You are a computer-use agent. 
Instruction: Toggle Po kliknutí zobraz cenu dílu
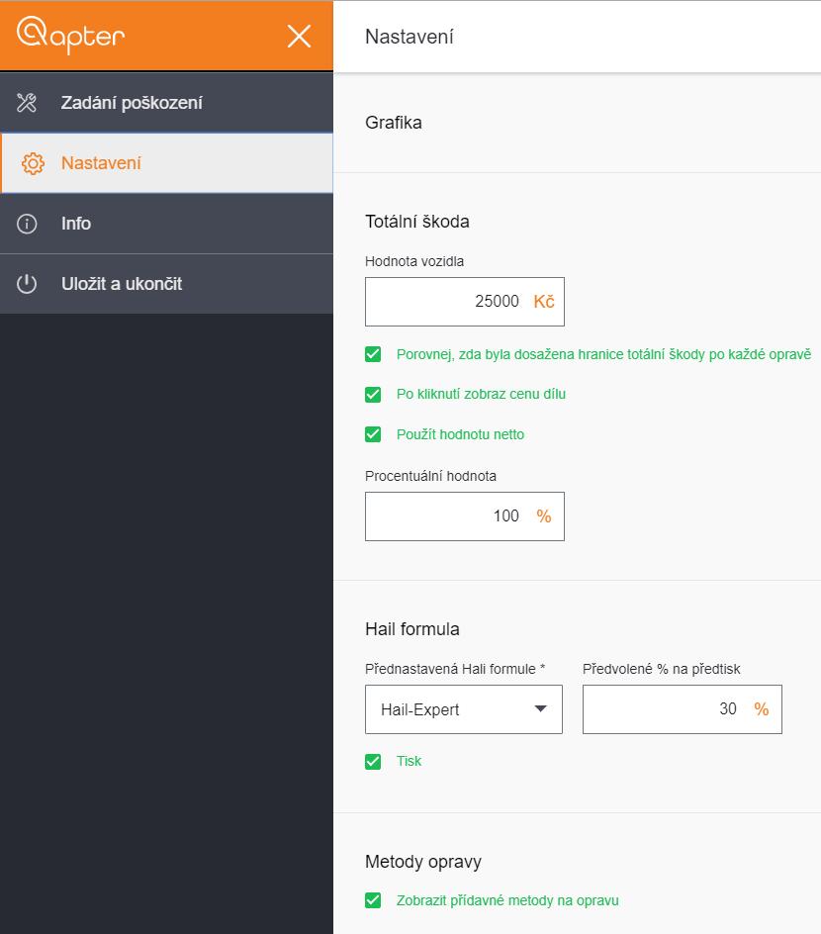(373, 395)
